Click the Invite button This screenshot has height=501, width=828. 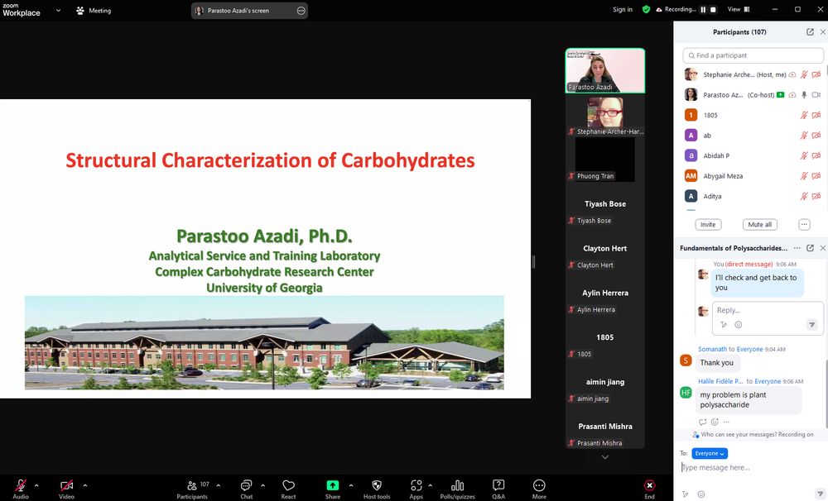point(708,224)
